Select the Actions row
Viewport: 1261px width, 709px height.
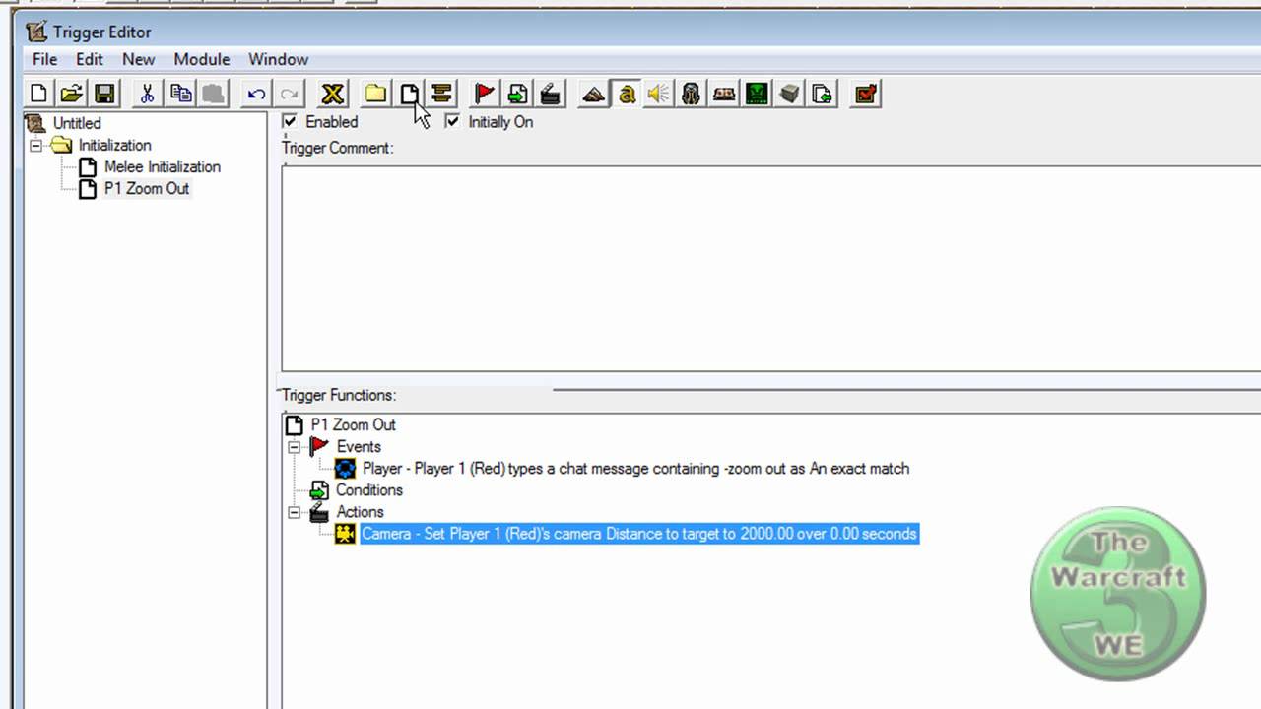[360, 512]
